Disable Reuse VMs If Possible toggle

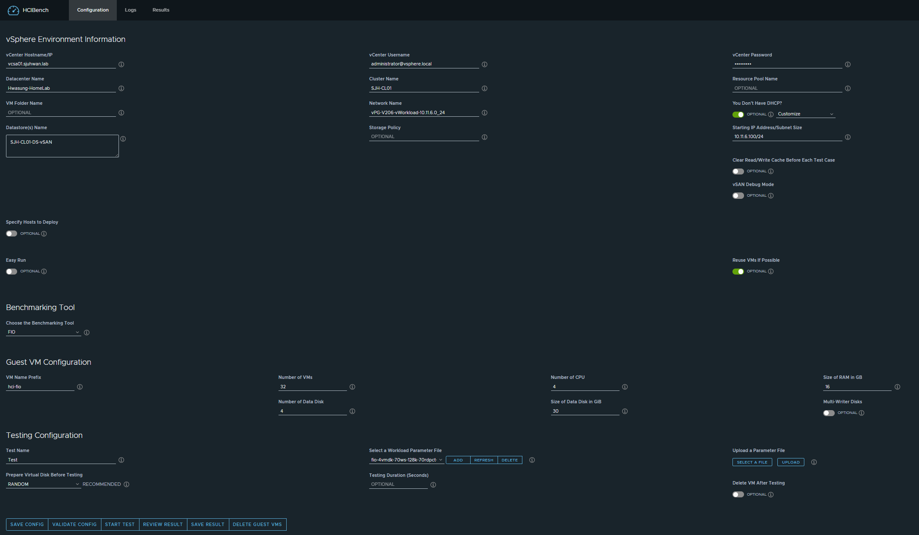click(x=738, y=272)
